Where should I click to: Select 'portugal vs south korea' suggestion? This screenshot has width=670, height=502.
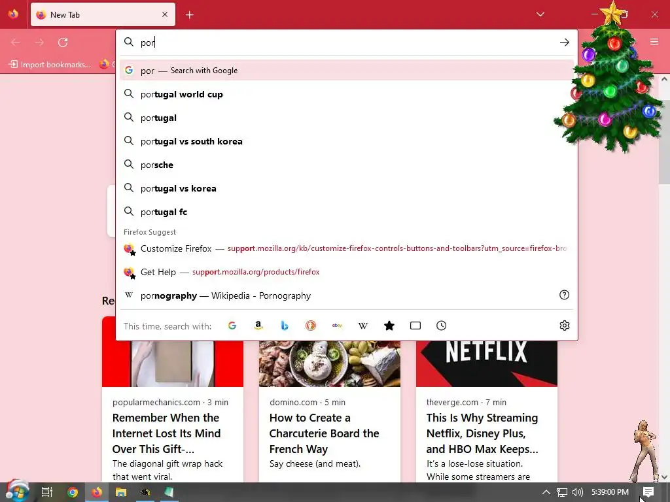pyautogui.click(x=347, y=141)
